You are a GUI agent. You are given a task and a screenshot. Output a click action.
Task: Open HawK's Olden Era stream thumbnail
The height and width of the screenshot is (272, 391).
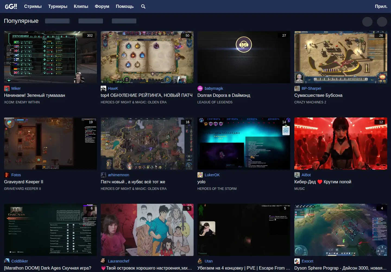[x=147, y=57]
